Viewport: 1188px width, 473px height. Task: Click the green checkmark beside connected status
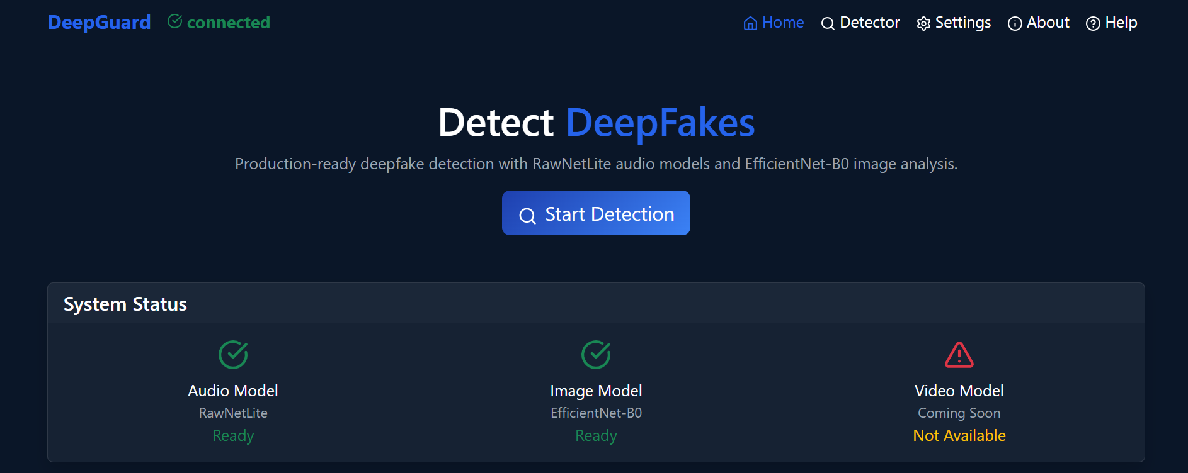pyautogui.click(x=174, y=21)
